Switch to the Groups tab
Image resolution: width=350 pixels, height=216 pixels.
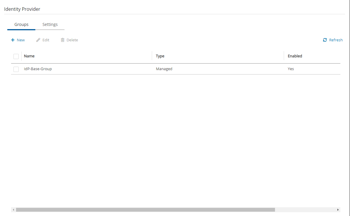[21, 24]
